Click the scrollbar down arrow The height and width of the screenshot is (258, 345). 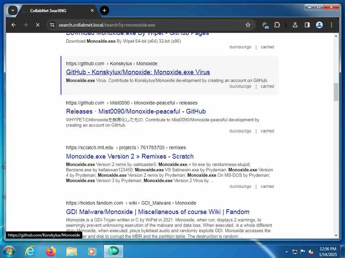[x=336, y=235]
